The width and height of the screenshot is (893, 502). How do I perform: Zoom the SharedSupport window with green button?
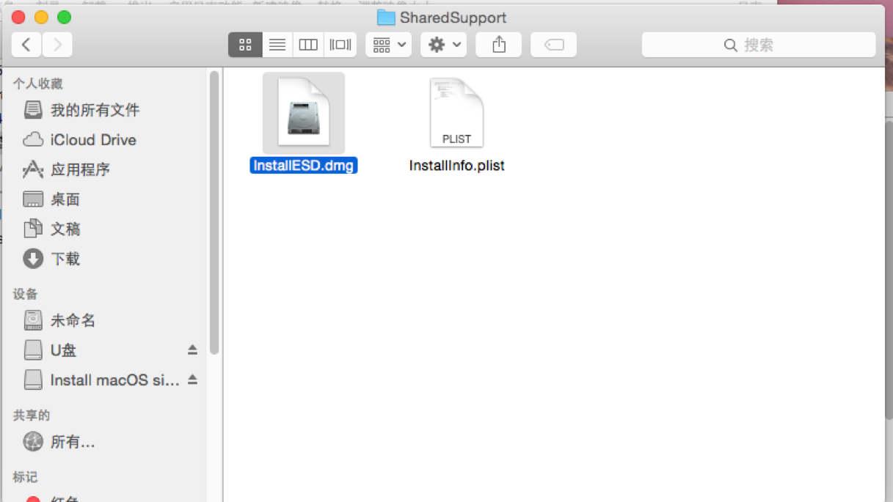[x=64, y=18]
